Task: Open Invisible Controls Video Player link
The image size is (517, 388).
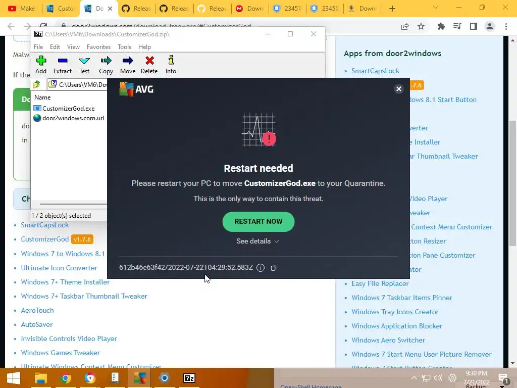Action: coord(69,339)
